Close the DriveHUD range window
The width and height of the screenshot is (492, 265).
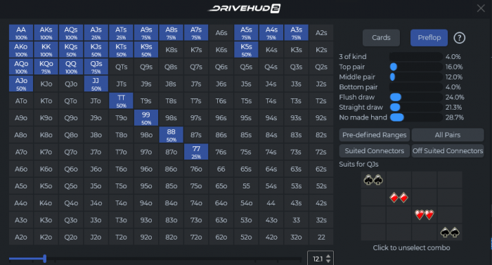pyautogui.click(x=481, y=8)
